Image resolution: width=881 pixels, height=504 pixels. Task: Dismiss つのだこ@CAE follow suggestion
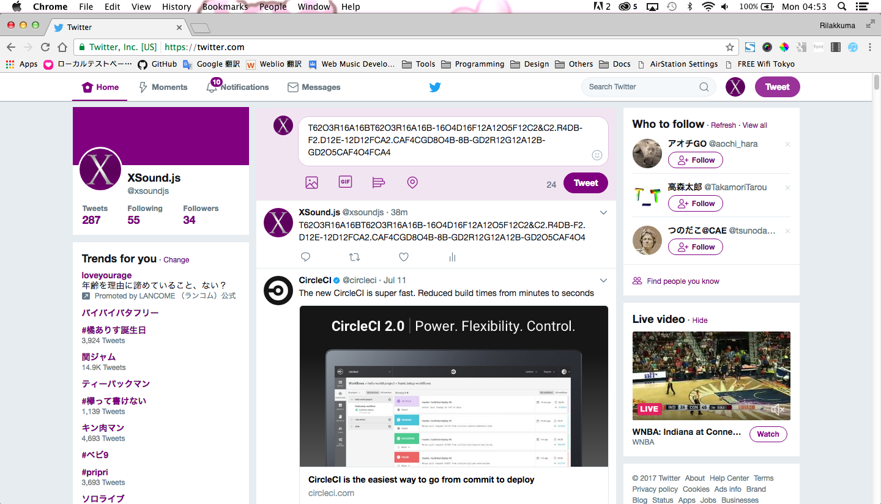[x=787, y=231]
